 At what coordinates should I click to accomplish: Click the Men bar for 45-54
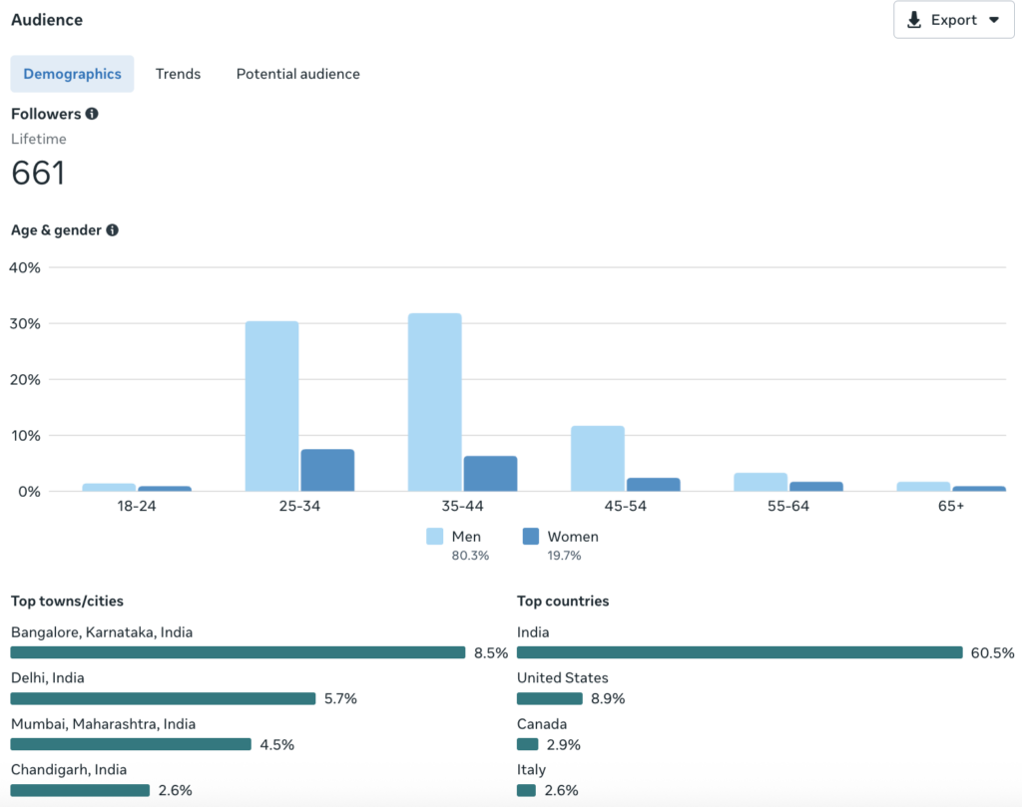pos(597,459)
